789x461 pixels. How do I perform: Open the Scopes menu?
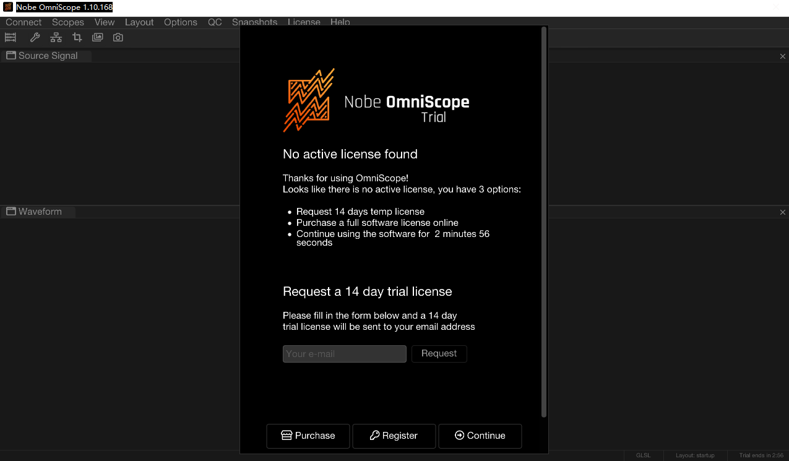click(x=68, y=22)
